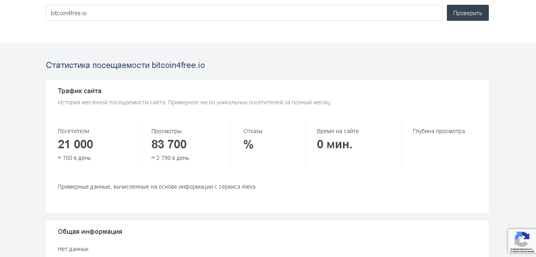This screenshot has width=536, height=257.
Task: Open reCAPTCHA Конфиденциальность privacy link
Action: pyautogui.click(x=521, y=249)
